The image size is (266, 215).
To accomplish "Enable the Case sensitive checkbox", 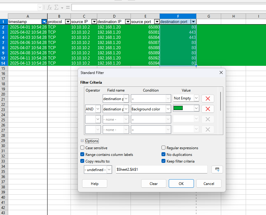I will pyautogui.click(x=82, y=148).
